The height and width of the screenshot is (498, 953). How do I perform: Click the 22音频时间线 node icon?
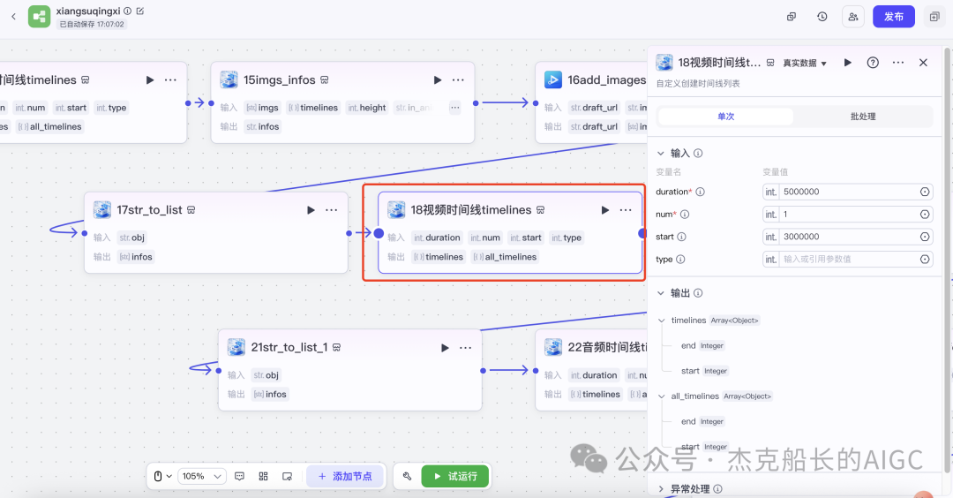point(553,347)
